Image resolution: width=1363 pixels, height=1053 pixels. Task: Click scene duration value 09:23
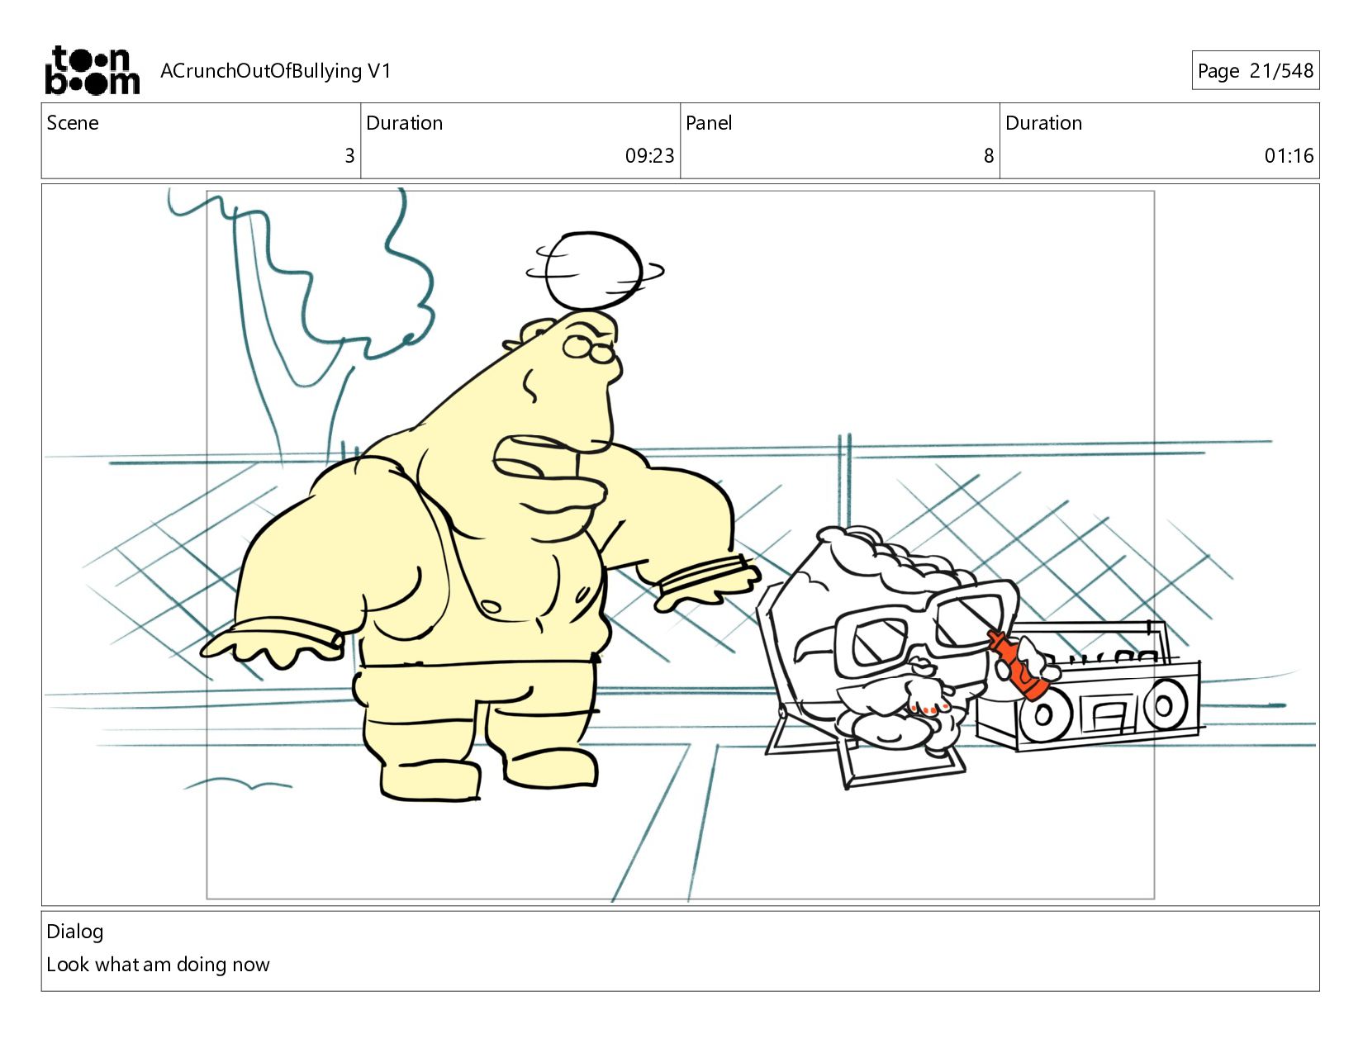point(649,156)
